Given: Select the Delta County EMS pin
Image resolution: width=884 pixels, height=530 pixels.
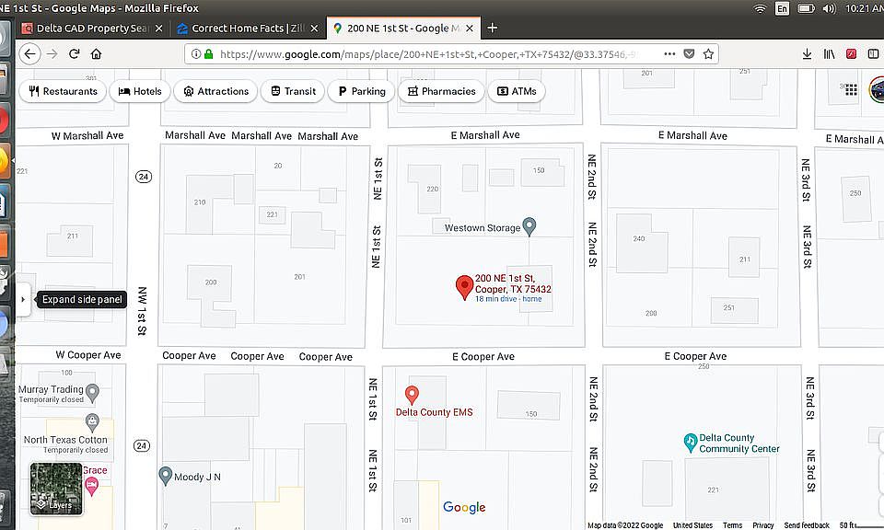Looking at the screenshot, I should pyautogui.click(x=412, y=395).
